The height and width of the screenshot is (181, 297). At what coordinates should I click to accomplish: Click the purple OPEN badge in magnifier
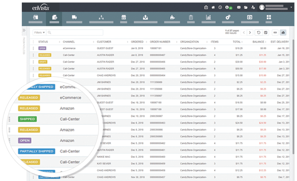[25, 141]
